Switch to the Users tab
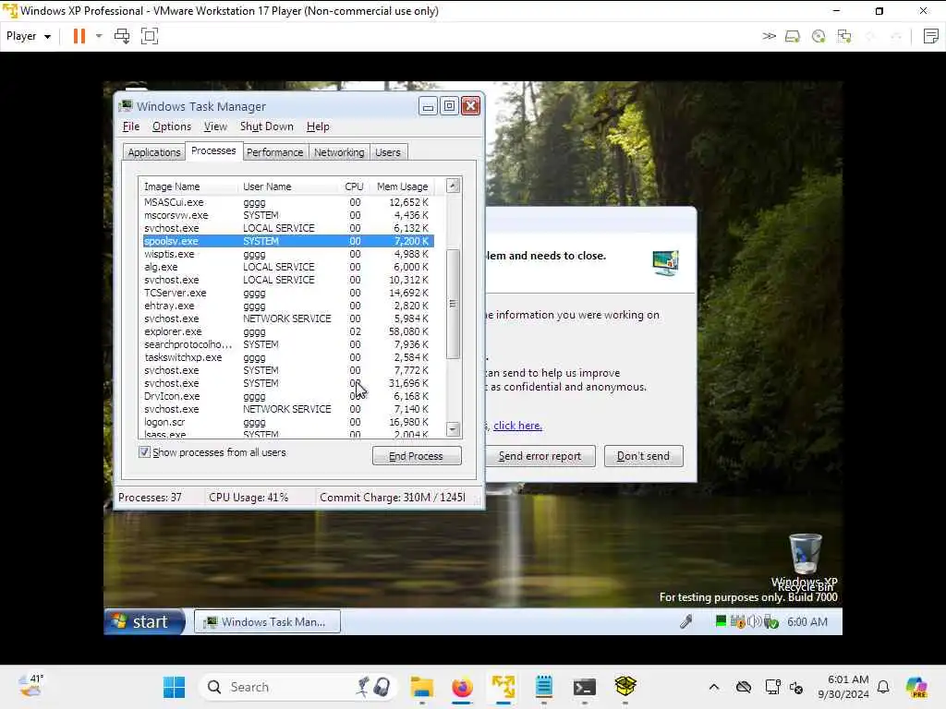Viewport: 946px width, 709px height. coord(388,152)
